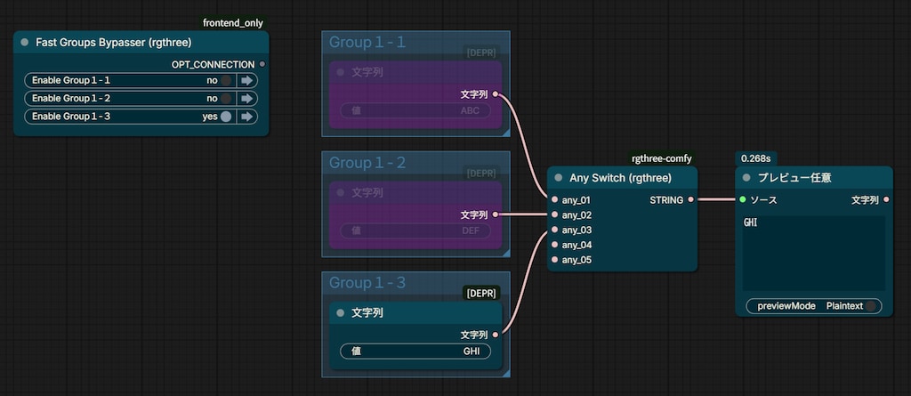
Task: Click the GHI preview text area
Action: click(x=813, y=253)
